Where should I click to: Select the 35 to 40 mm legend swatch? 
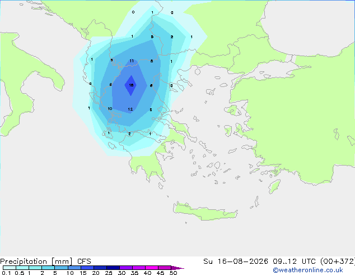[139, 268]
